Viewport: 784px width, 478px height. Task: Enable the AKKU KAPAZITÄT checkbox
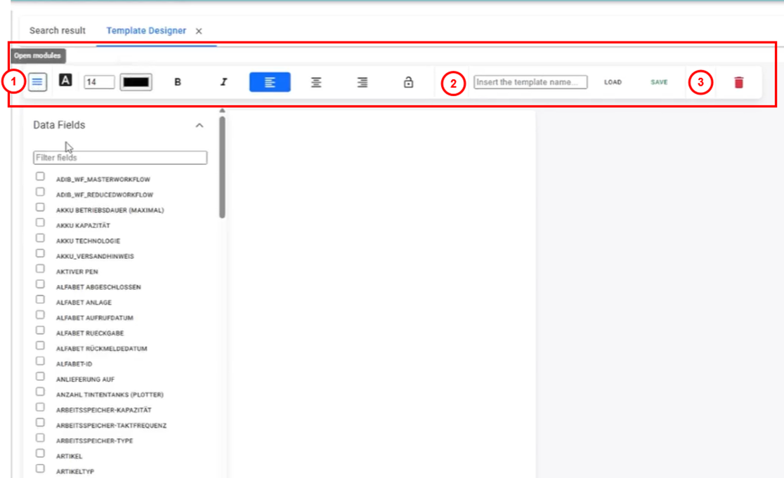[41, 223]
